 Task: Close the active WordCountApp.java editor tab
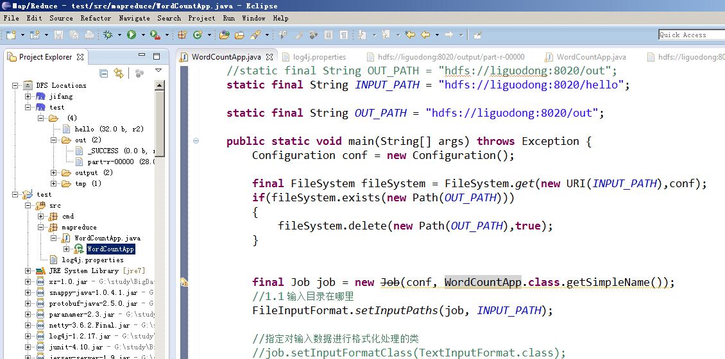click(269, 57)
